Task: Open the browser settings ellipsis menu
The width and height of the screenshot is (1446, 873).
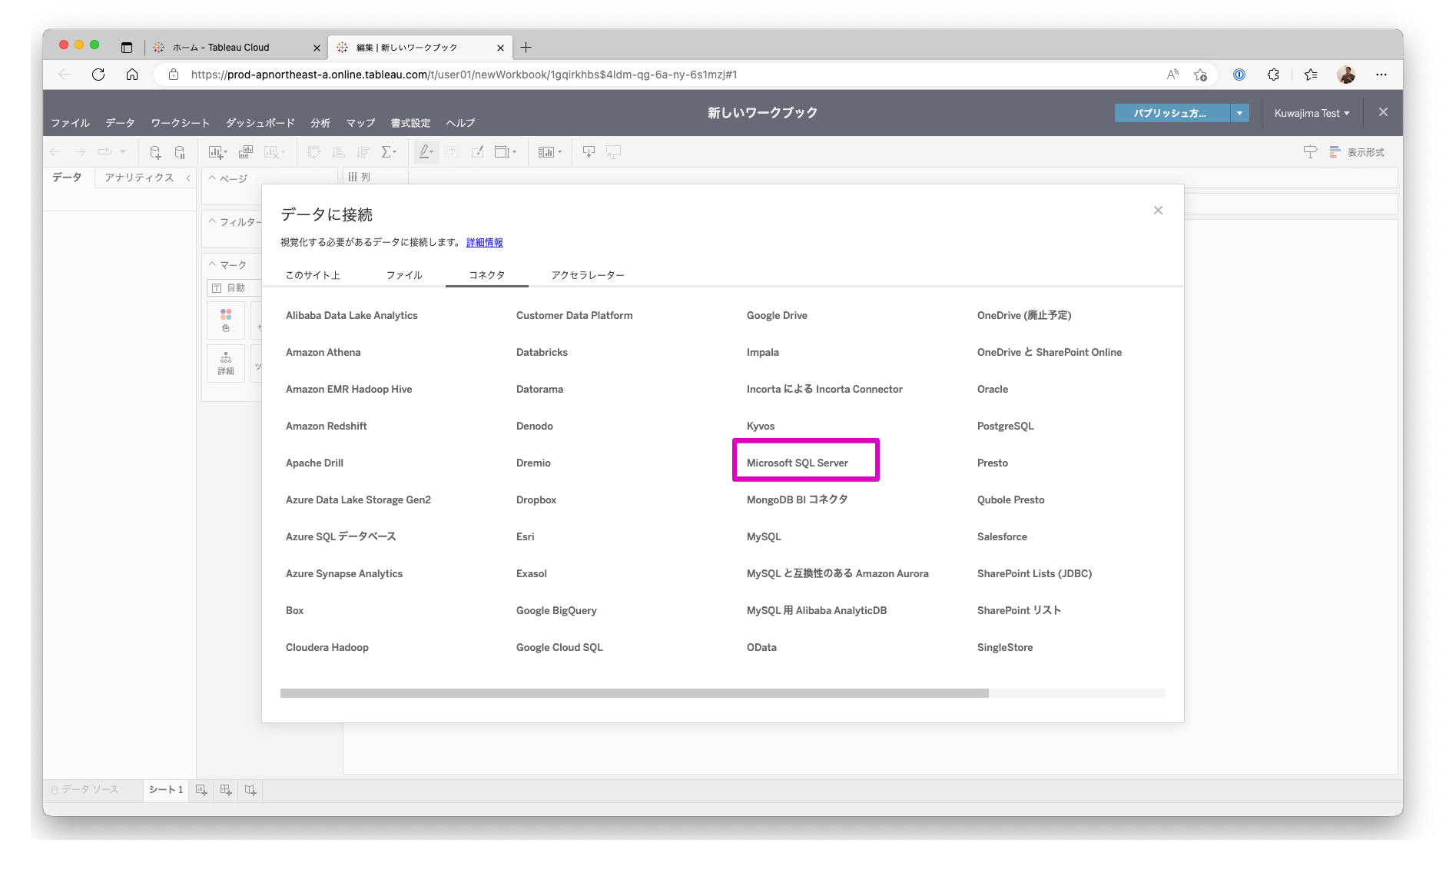Action: 1381,75
